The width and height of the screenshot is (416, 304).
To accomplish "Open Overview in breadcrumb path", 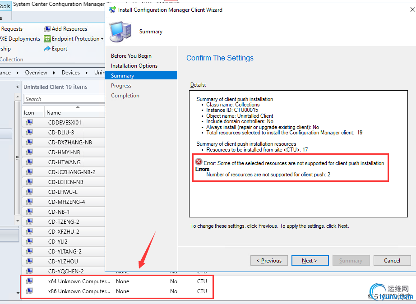I will 36,73.
